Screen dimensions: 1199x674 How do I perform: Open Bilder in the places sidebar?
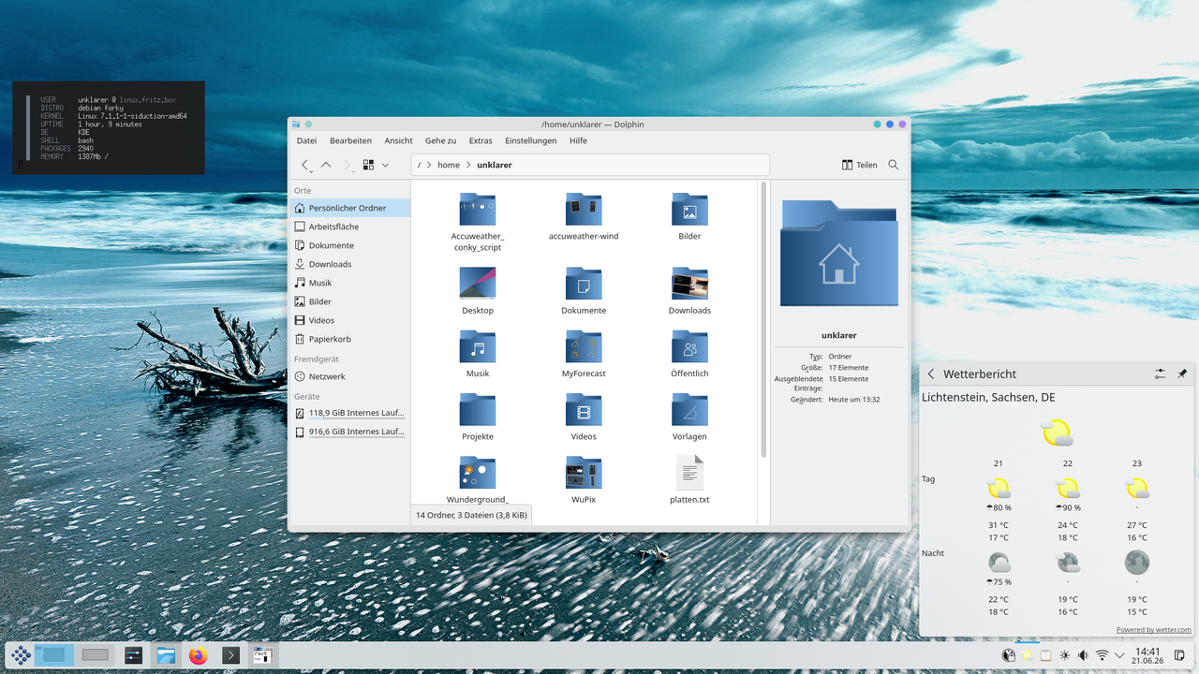[x=349, y=301]
